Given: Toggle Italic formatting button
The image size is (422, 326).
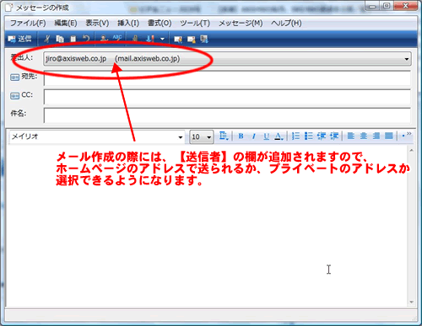Looking at the screenshot, I should 254,136.
